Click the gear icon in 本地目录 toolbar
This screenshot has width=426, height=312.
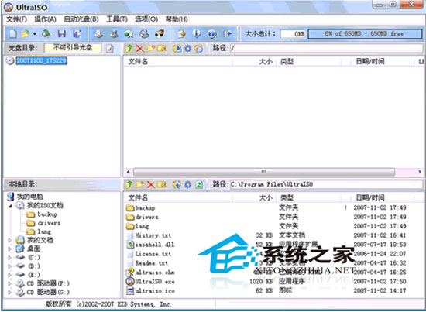[187, 185]
